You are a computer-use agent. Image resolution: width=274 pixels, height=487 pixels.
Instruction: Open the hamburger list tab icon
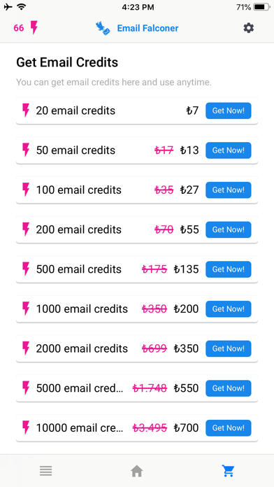46,471
